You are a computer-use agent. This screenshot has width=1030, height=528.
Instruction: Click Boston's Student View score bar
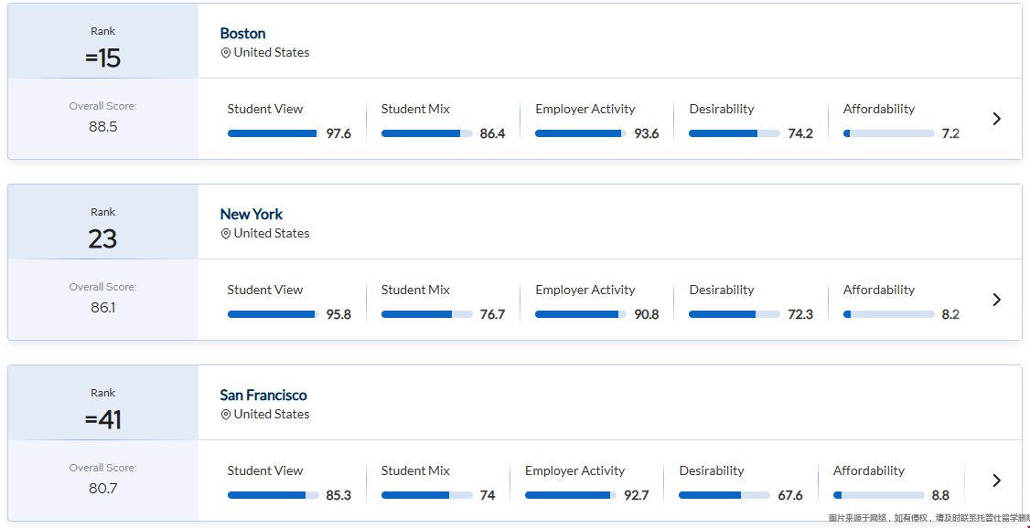[273, 133]
